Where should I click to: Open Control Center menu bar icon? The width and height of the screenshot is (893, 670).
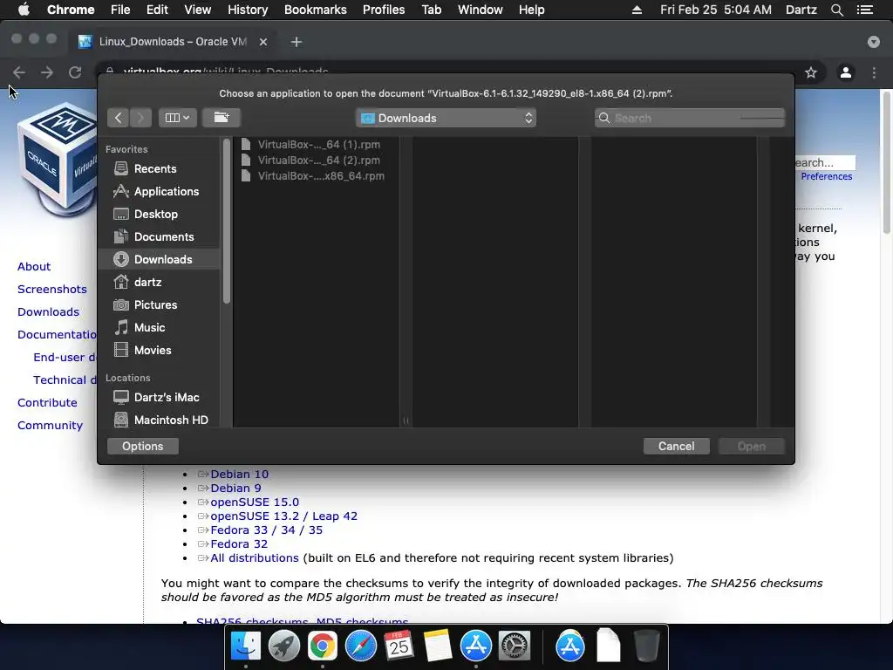point(865,10)
